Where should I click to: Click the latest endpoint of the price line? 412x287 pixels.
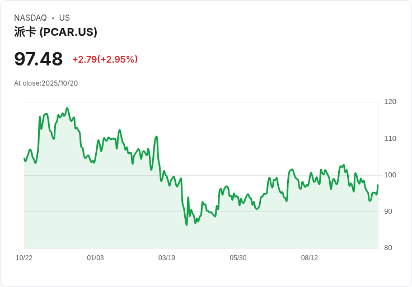tap(378, 185)
